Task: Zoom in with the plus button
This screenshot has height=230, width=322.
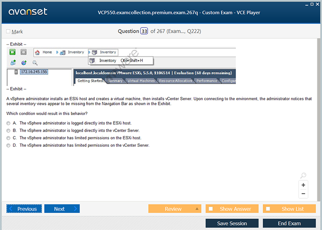Action: coord(303,185)
